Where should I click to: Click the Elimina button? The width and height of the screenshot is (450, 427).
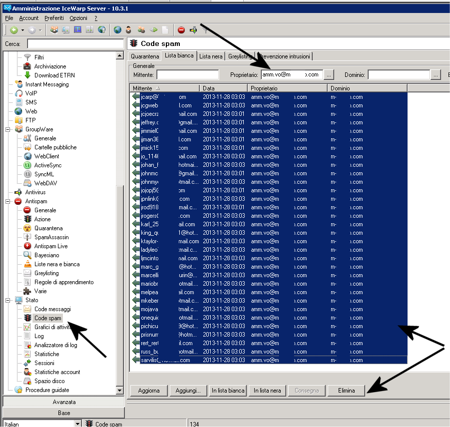click(347, 391)
